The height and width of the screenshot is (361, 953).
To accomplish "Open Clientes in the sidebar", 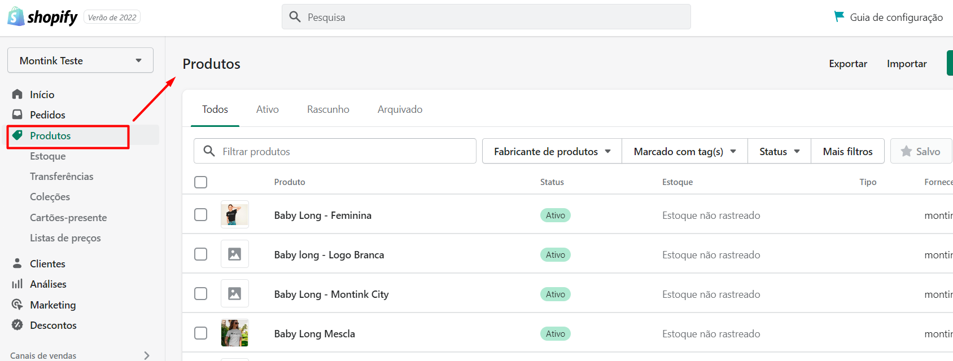I will point(47,263).
